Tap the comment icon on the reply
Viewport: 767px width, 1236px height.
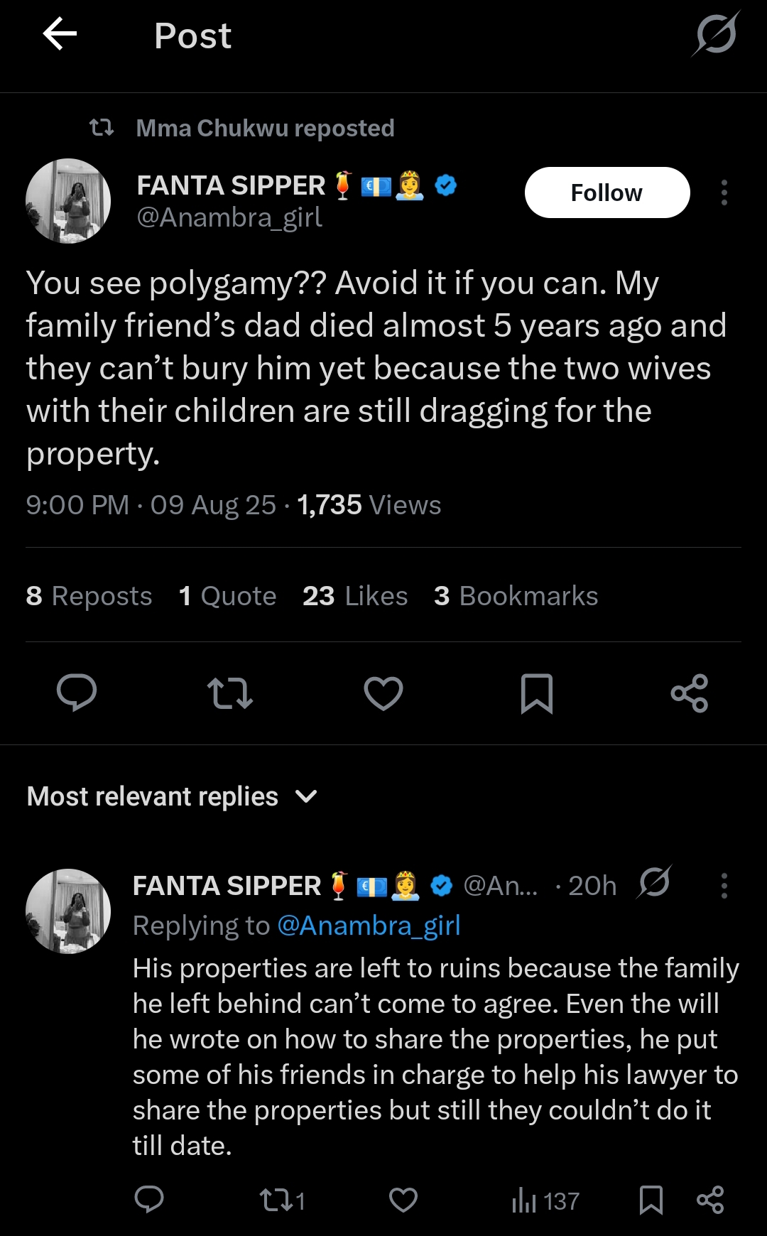(149, 1200)
